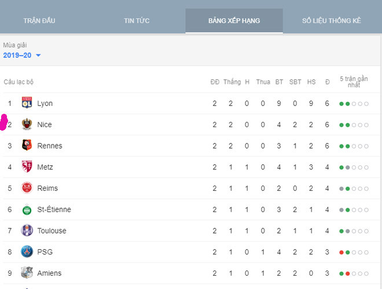Click the St-Étienne green club logo
The width and height of the screenshot is (382, 289).
coord(27,210)
